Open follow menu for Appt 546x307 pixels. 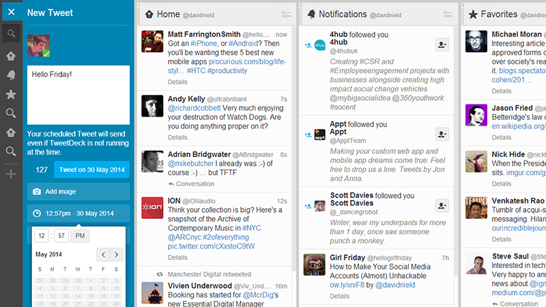click(442, 134)
